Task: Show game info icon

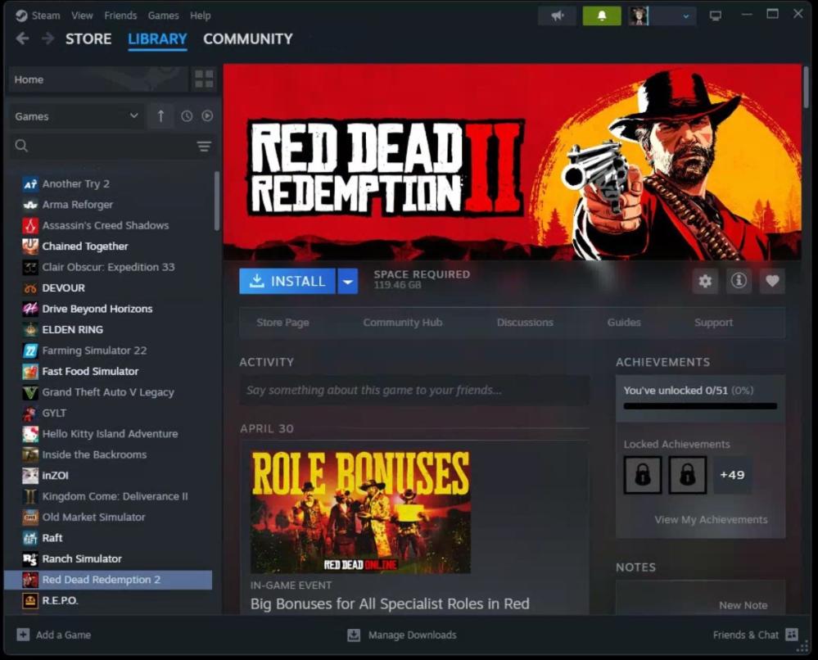Action: click(x=739, y=281)
